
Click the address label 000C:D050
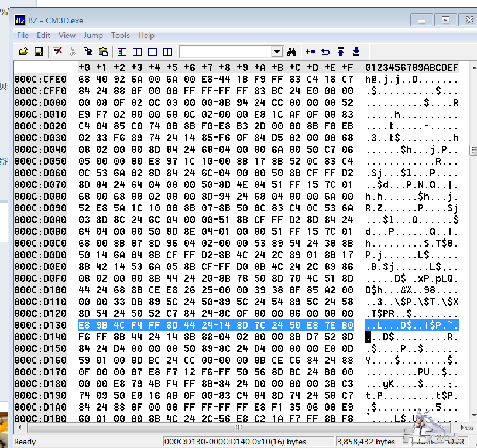pyautogui.click(x=40, y=161)
